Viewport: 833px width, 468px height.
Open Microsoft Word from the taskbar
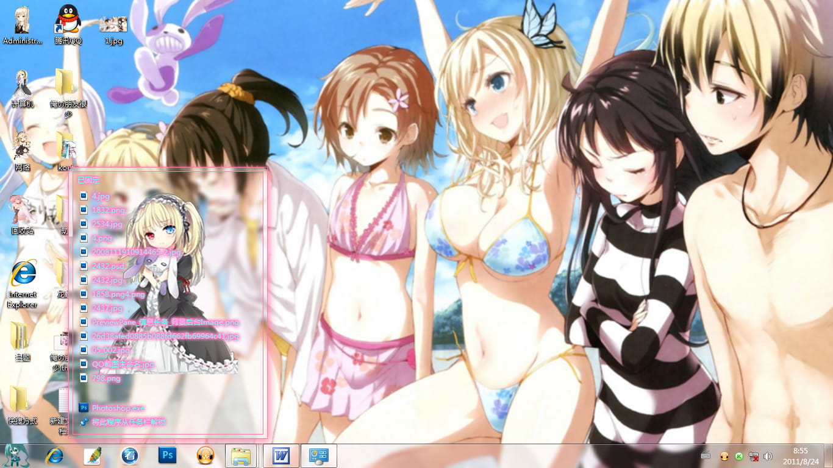click(x=280, y=455)
